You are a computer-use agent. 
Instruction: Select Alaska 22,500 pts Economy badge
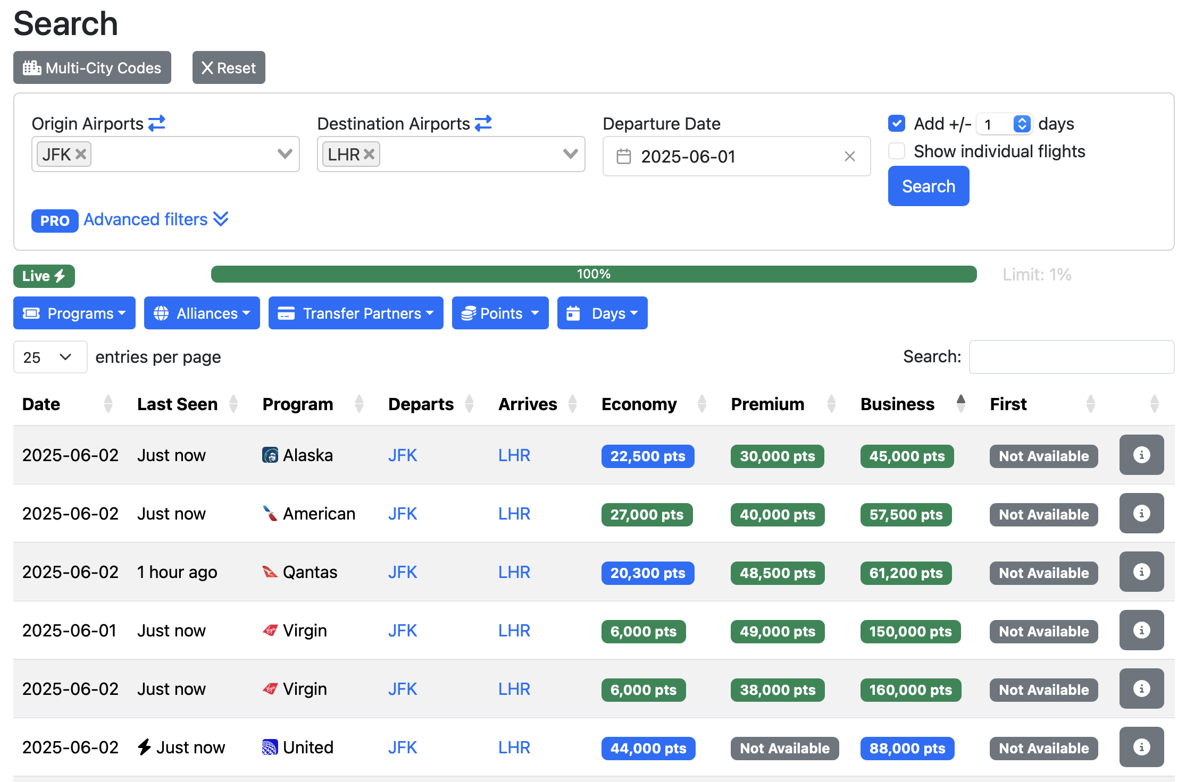click(x=648, y=456)
